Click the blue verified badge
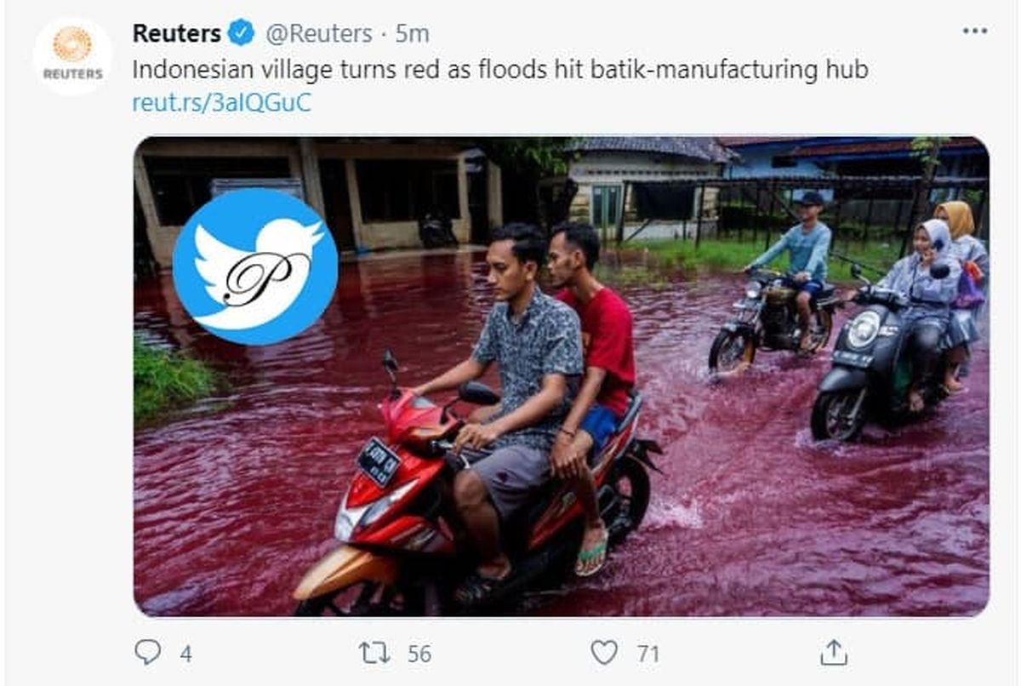This screenshot has width=1021, height=686. click(241, 34)
